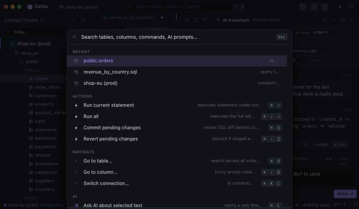359x209 pixels.
Task: Open the Go to table… navigator
Action: [177, 161]
